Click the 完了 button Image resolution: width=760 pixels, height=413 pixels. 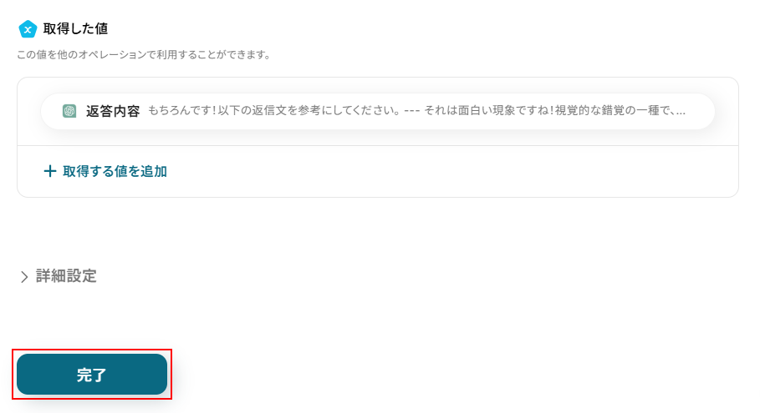92,375
